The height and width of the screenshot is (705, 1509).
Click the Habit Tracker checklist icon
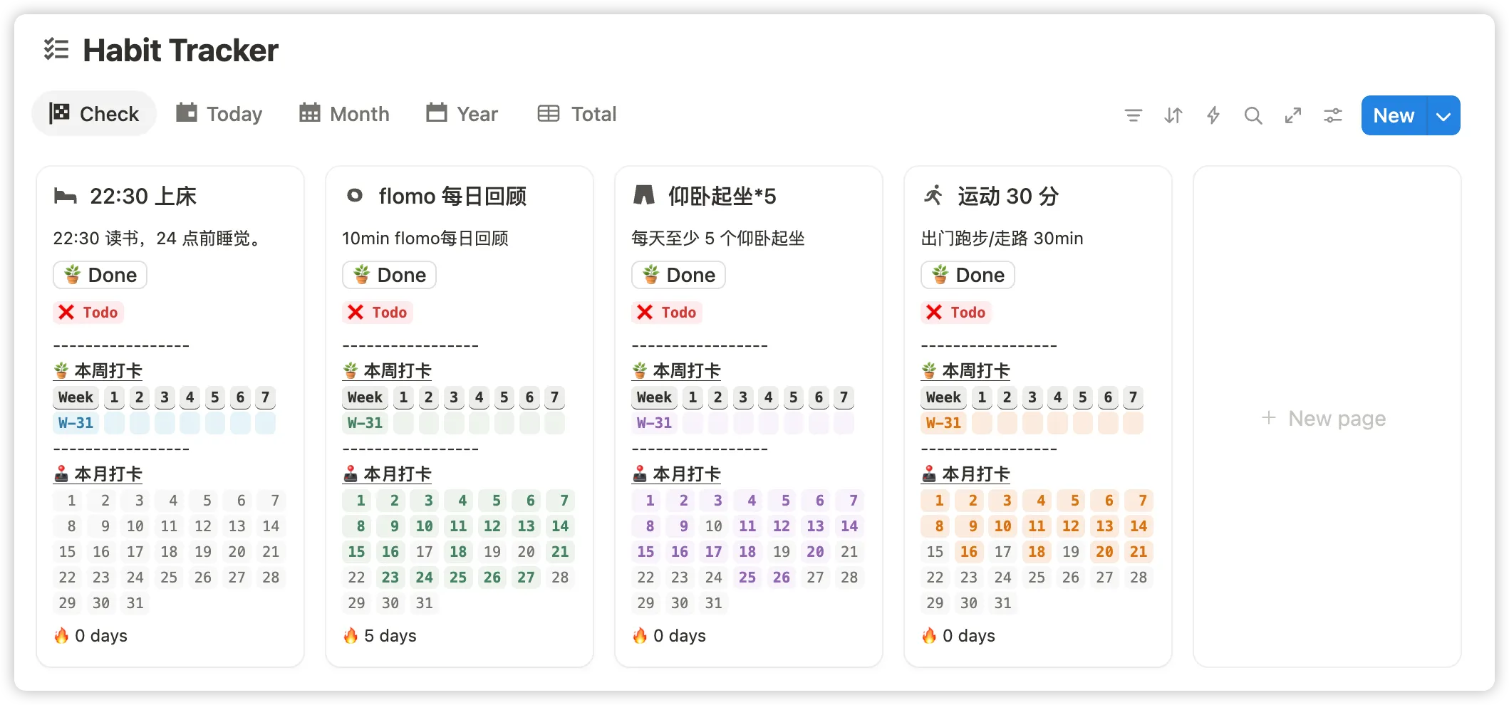point(56,50)
